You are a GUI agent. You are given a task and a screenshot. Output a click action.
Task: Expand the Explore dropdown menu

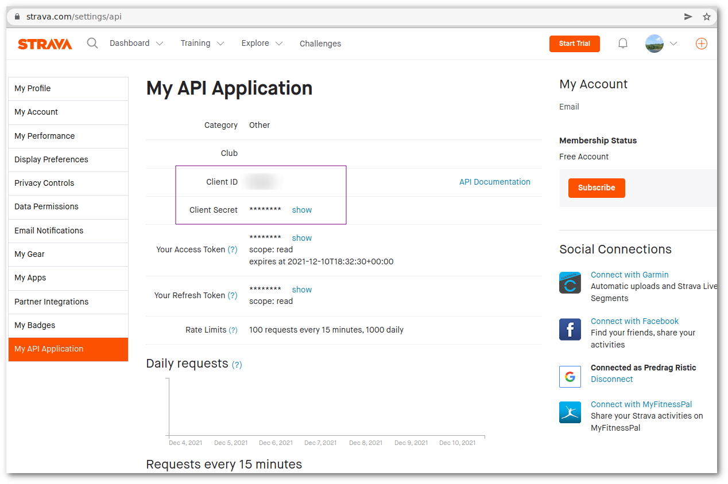tap(262, 44)
